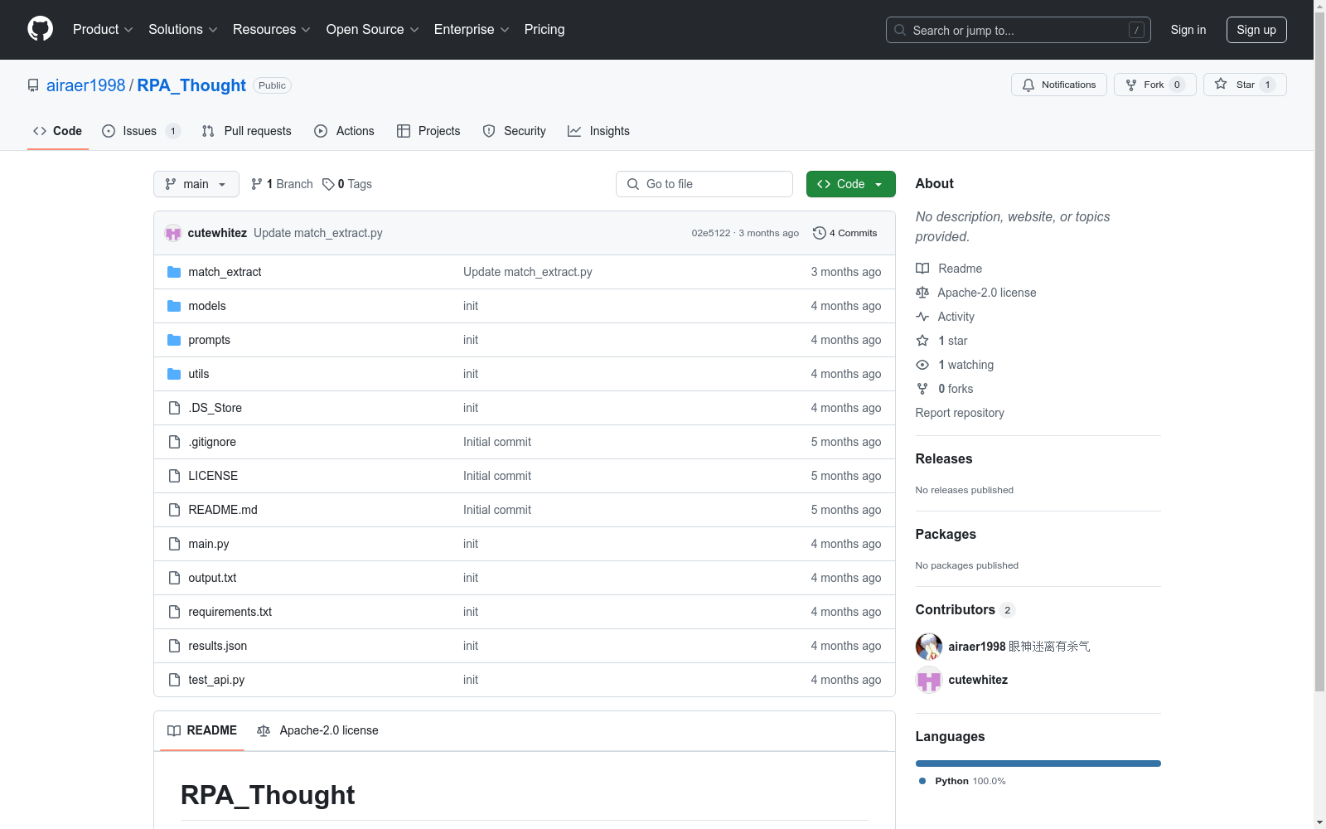Click the .DS_Store file icon
This screenshot has width=1326, height=829.
tap(174, 408)
